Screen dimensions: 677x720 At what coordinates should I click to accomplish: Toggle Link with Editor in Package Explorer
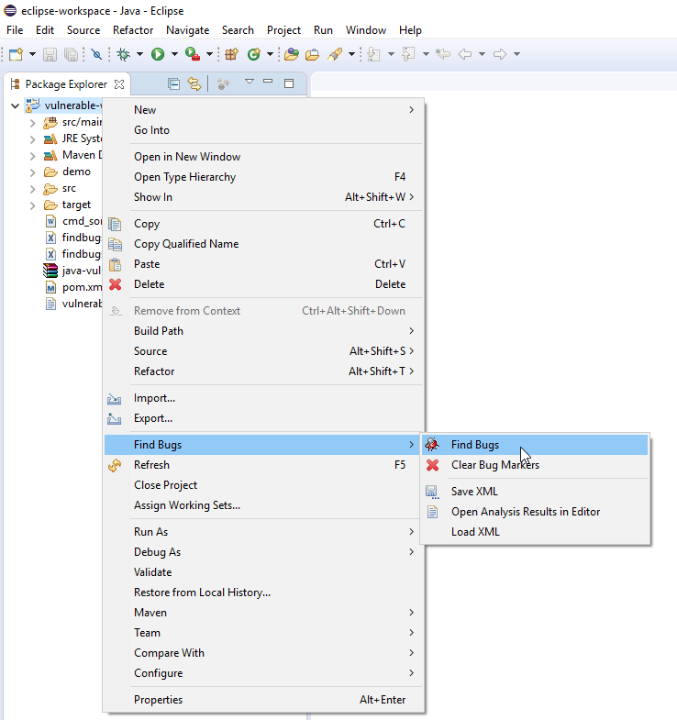(194, 84)
